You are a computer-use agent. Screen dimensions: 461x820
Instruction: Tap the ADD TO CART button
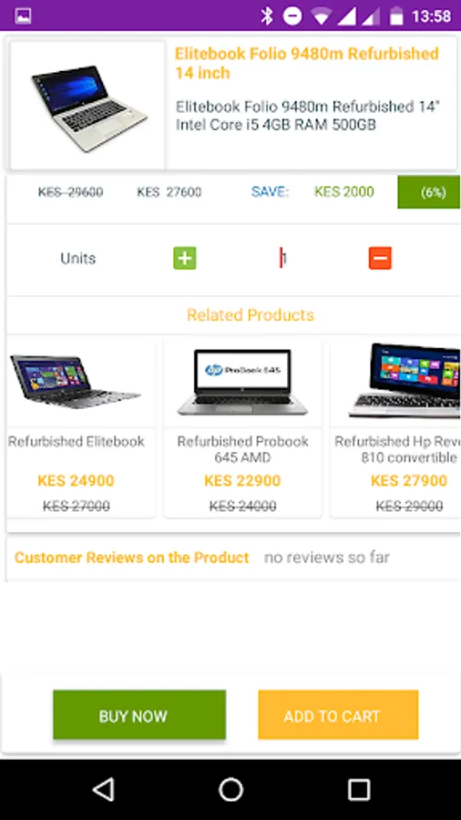338,714
